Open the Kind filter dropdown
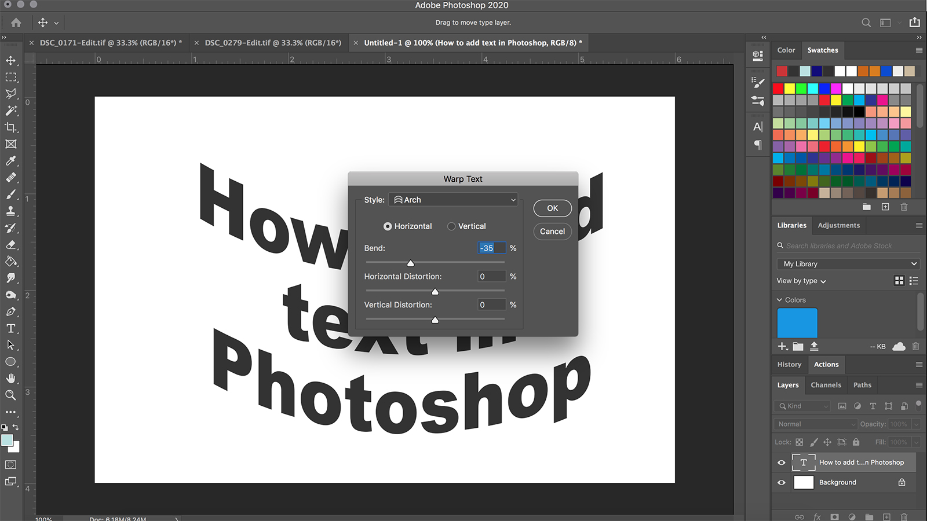 (x=802, y=406)
